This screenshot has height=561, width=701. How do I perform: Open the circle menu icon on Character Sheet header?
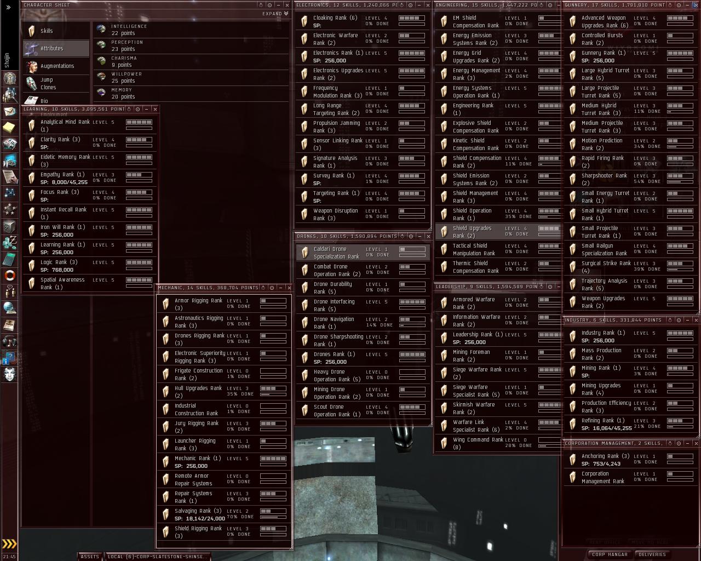click(x=269, y=5)
